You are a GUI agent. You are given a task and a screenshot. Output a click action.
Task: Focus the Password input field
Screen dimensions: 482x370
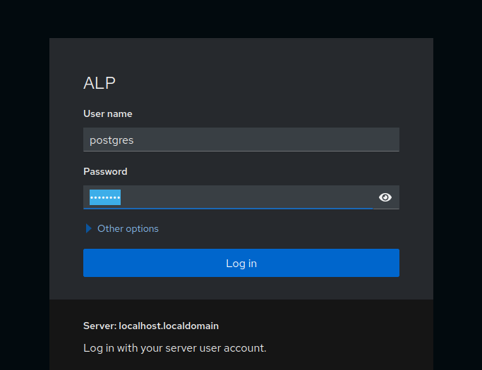[228, 197]
